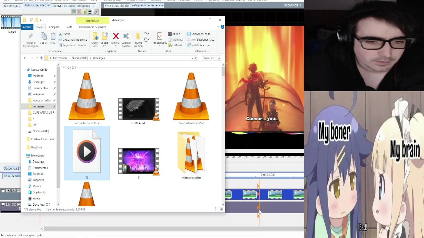Switch to large icons view button
This screenshot has width=424, height=238.
click(222, 209)
